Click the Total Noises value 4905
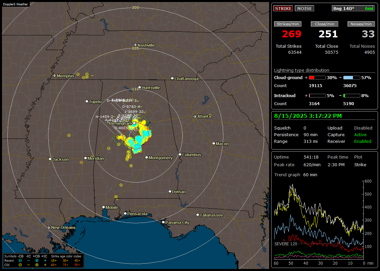The height and width of the screenshot is (271, 380). tap(370, 52)
